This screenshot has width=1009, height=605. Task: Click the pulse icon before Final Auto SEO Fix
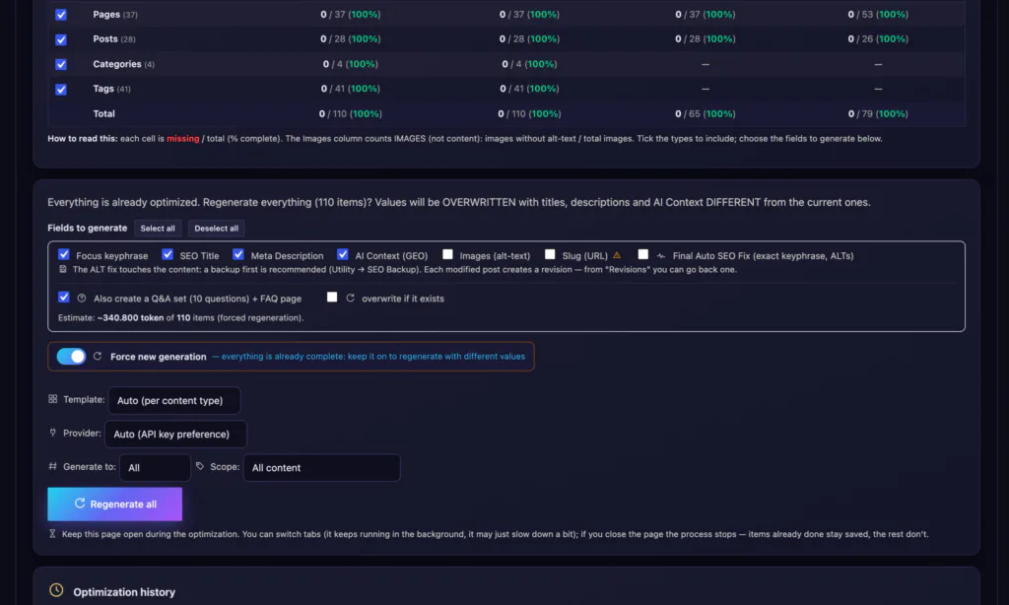click(x=661, y=256)
